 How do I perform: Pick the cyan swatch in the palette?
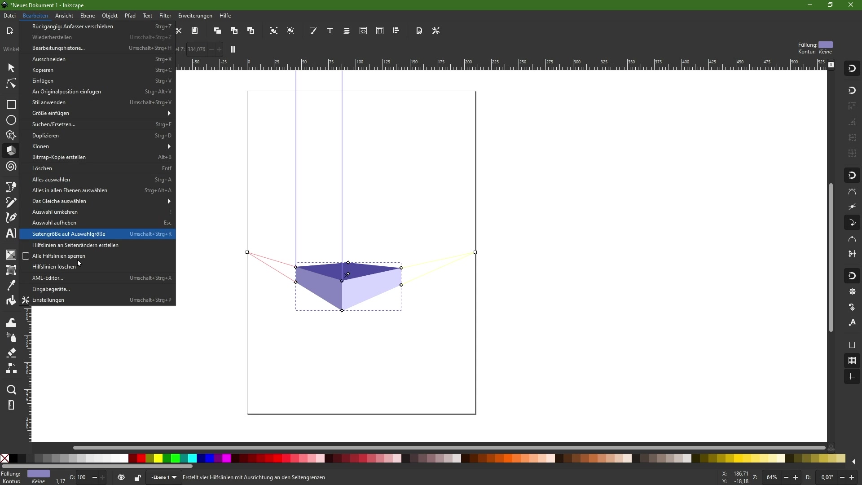coord(192,459)
